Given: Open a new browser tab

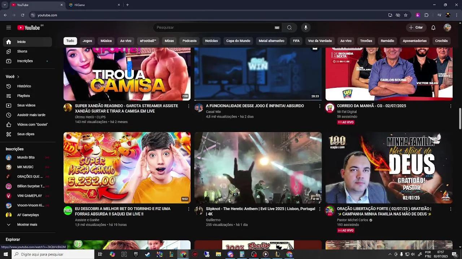Looking at the screenshot, I should [127, 5].
